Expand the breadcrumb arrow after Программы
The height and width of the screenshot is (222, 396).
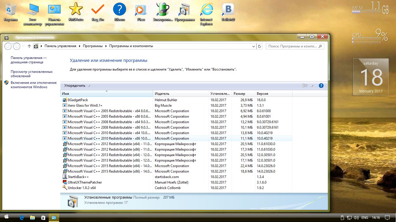(x=106, y=46)
